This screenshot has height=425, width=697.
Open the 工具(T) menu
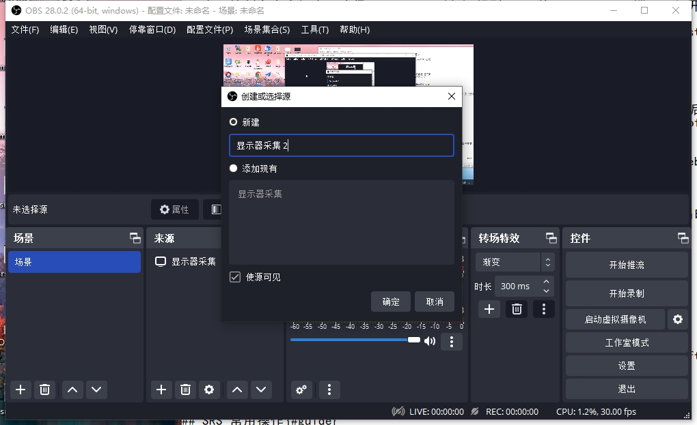[314, 30]
